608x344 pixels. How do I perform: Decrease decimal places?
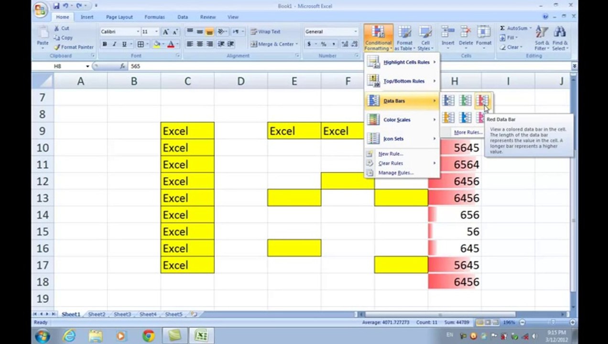pos(355,44)
